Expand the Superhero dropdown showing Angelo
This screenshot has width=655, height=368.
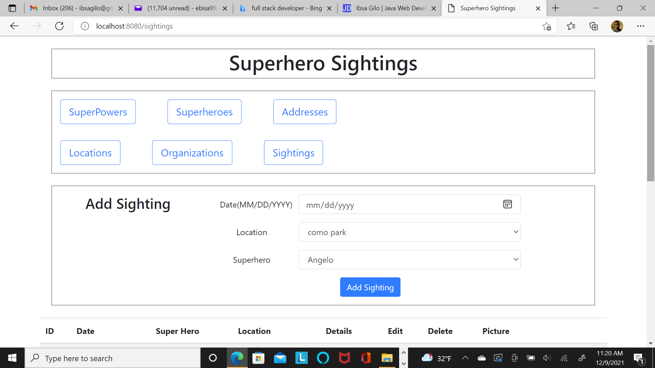409,260
